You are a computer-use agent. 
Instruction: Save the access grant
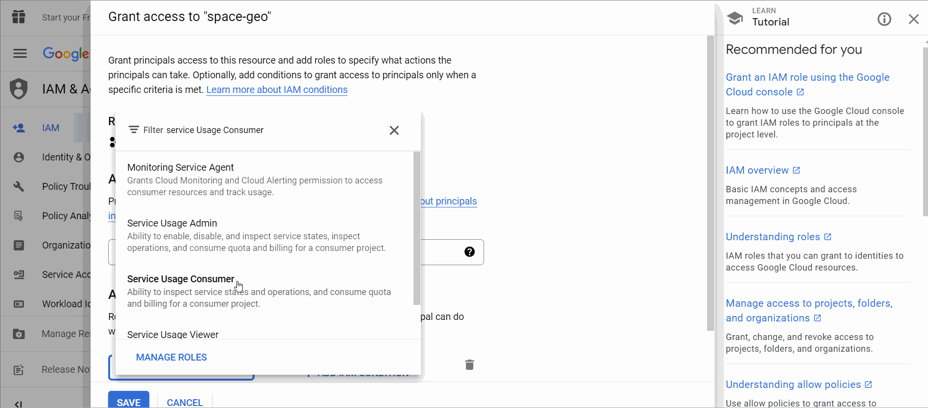(x=129, y=400)
